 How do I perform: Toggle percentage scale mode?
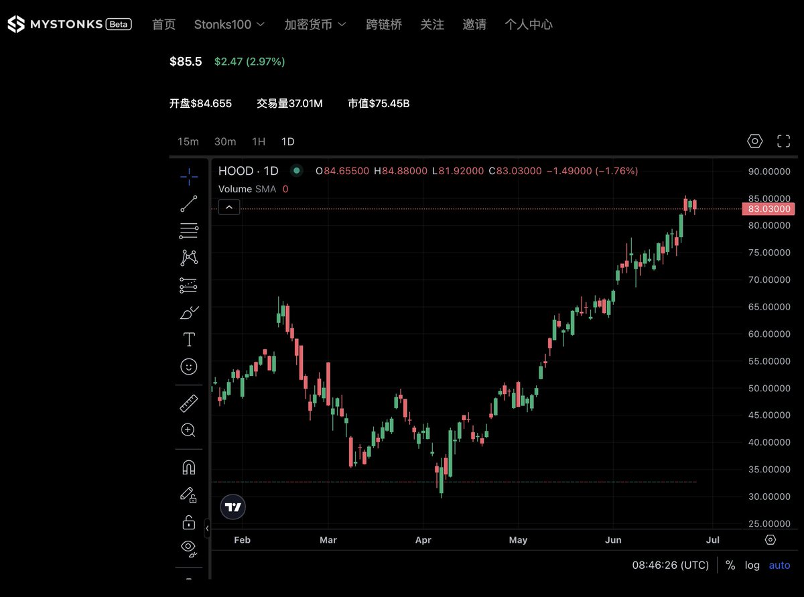[x=730, y=565]
